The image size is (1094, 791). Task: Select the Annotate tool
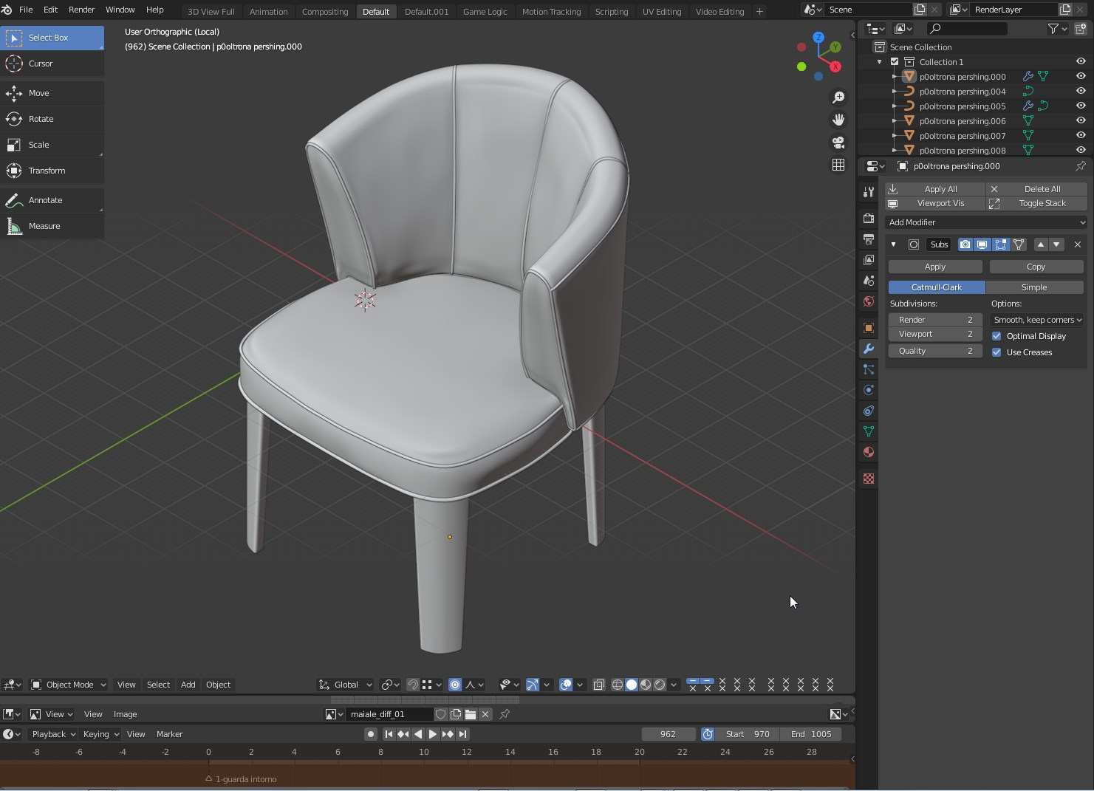pyautogui.click(x=45, y=200)
